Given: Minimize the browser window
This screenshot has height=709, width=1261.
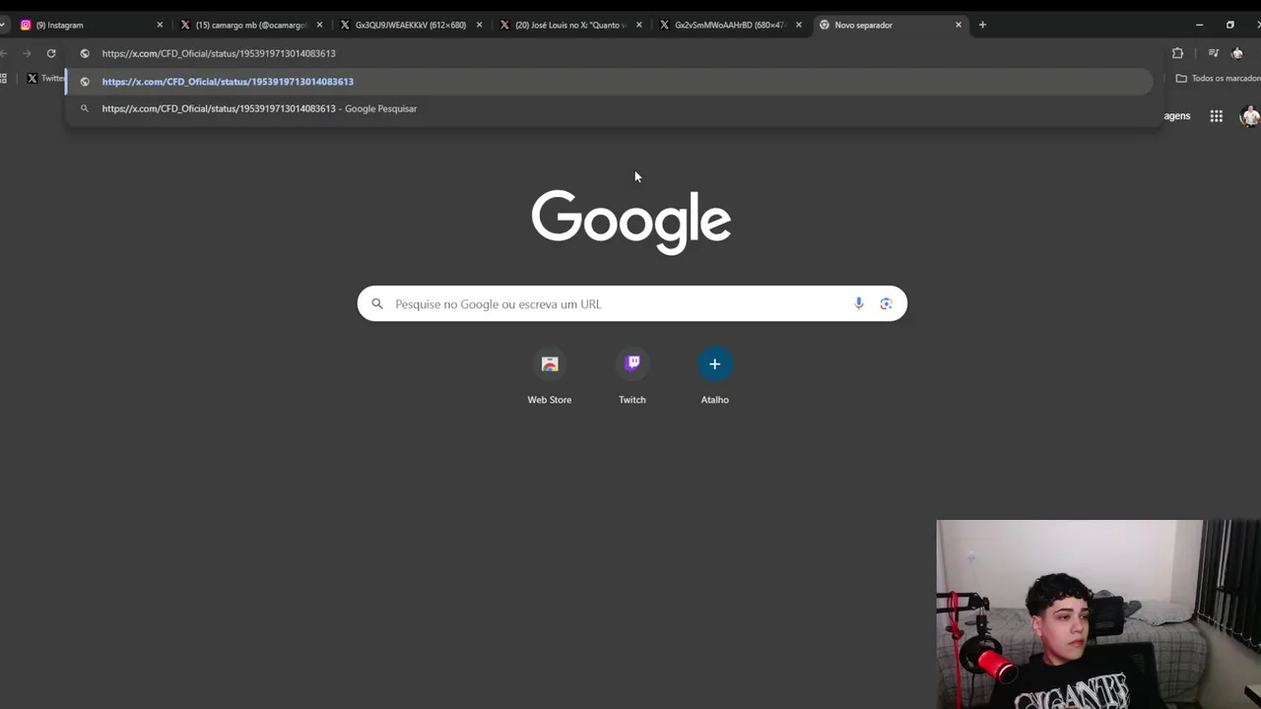Looking at the screenshot, I should click(x=1199, y=25).
